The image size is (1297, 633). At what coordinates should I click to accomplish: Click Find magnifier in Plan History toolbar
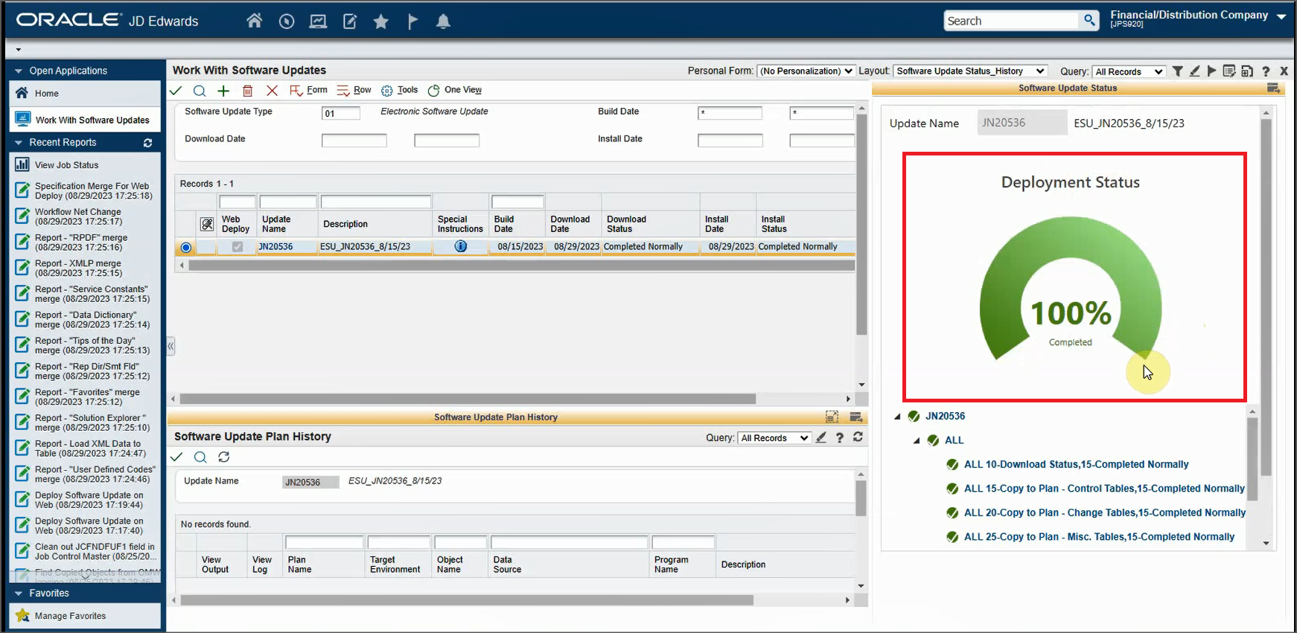200,457
